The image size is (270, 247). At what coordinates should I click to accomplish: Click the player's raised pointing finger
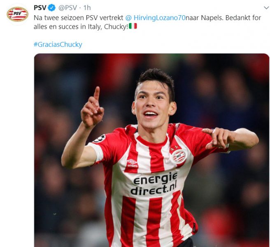point(97,94)
